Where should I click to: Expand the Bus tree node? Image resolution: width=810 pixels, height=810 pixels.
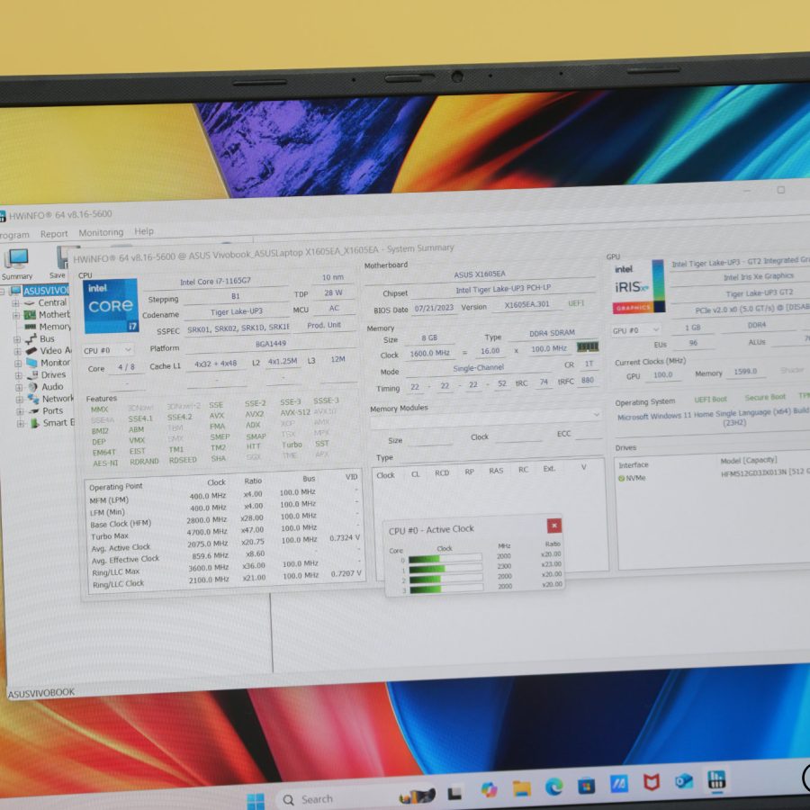pos(17,339)
